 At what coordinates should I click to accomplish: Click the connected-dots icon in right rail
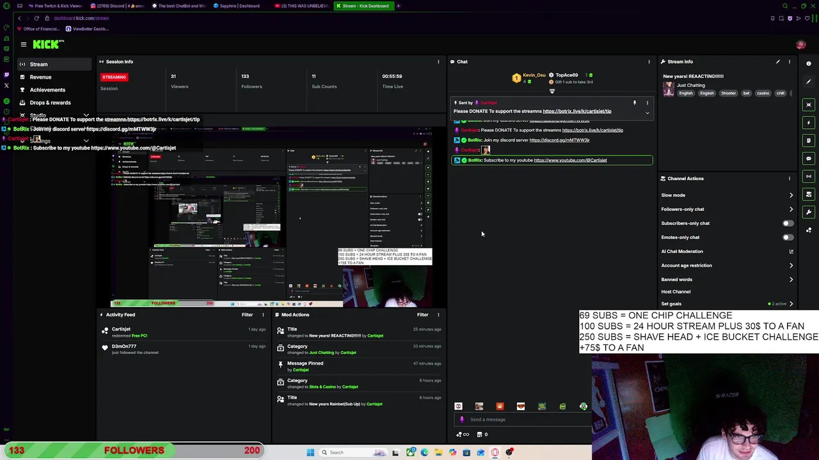pyautogui.click(x=809, y=230)
